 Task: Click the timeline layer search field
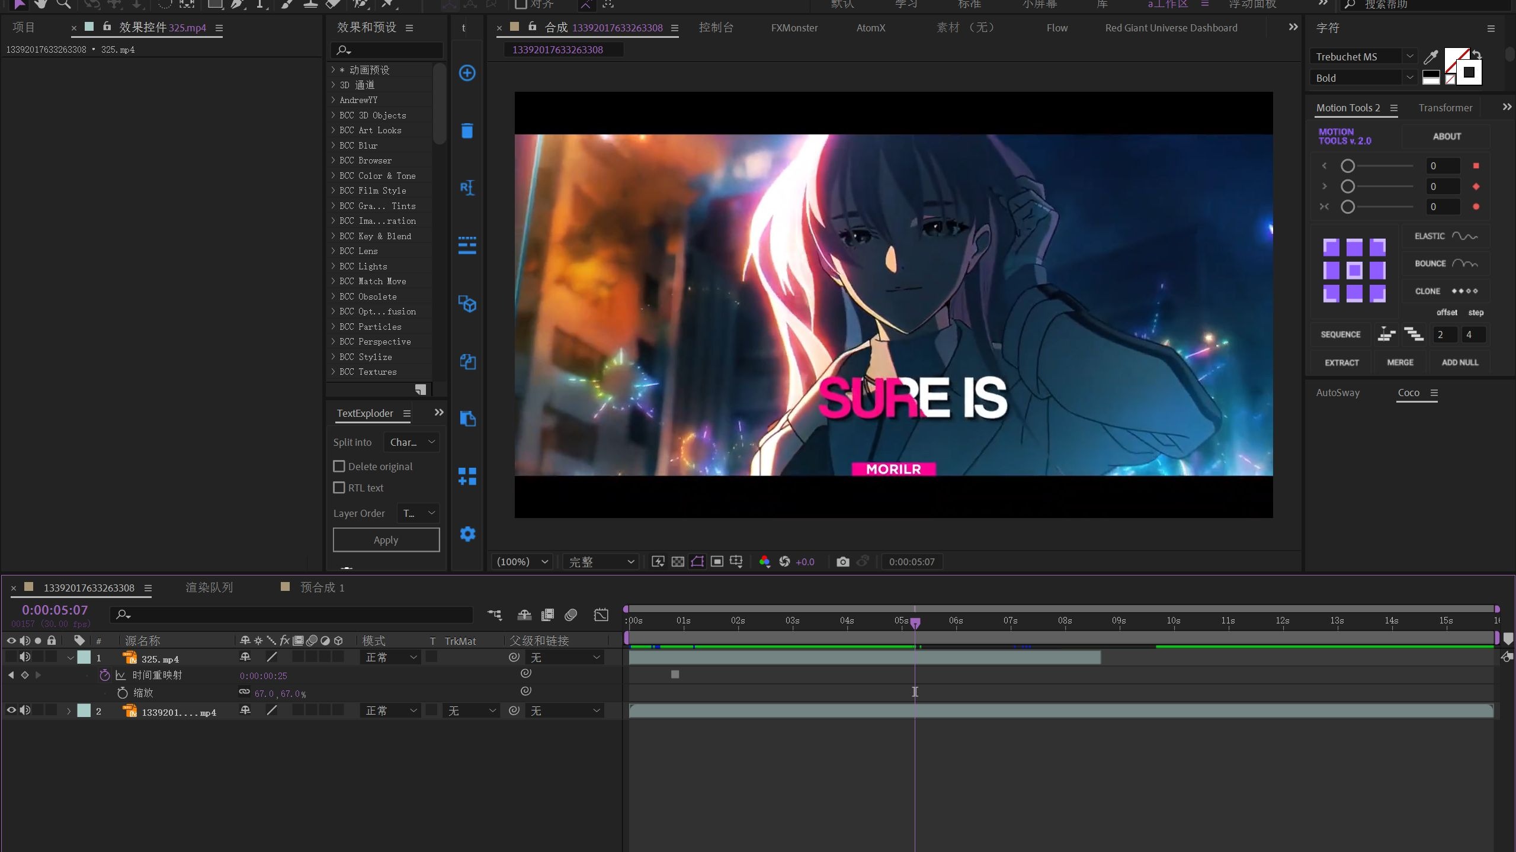pyautogui.click(x=291, y=615)
